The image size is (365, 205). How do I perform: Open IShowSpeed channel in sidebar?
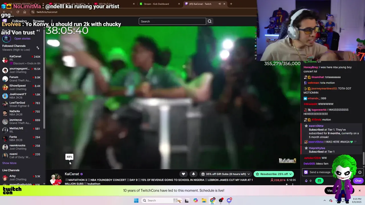(22, 87)
